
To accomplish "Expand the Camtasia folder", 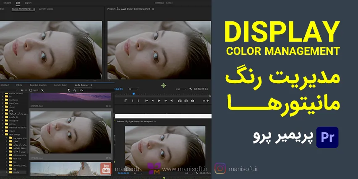I will pos(3,100).
